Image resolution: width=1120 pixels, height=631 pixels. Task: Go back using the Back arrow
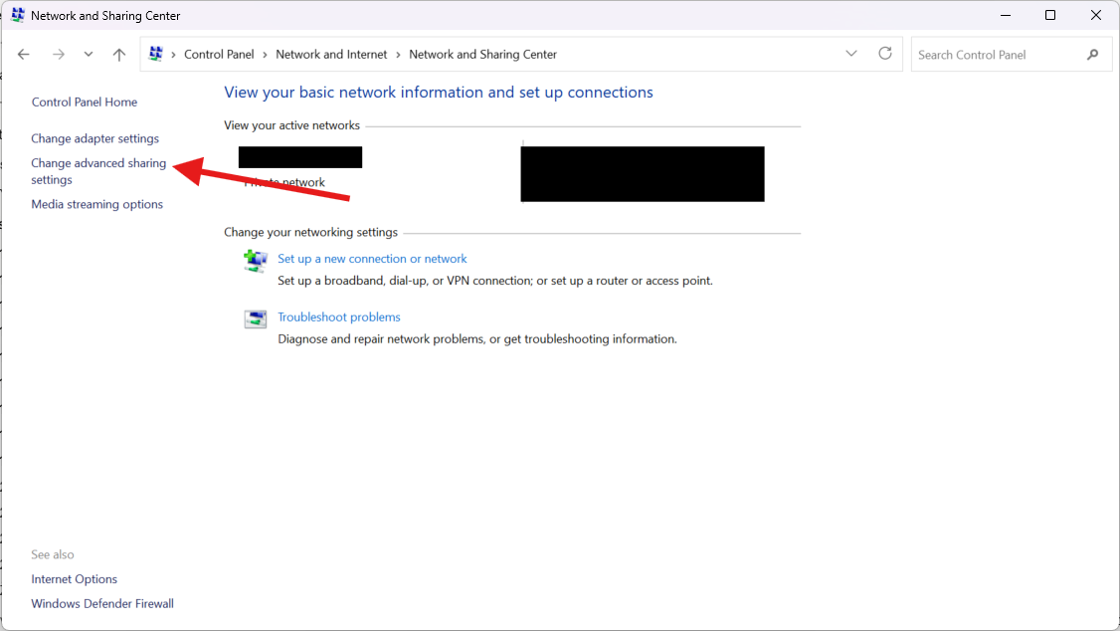coord(24,55)
